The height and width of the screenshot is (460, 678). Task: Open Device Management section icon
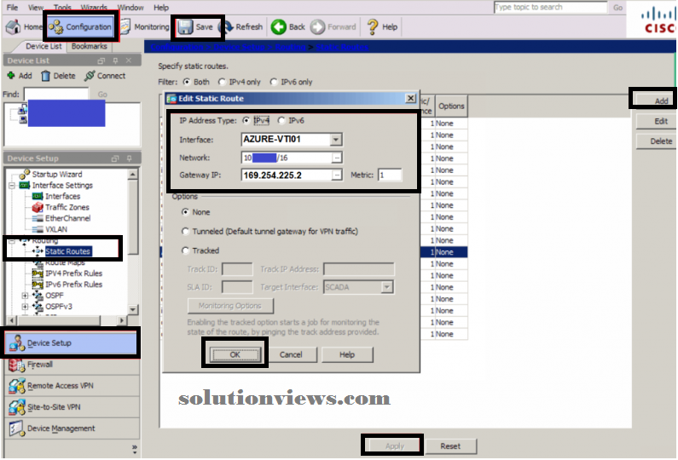[x=17, y=428]
